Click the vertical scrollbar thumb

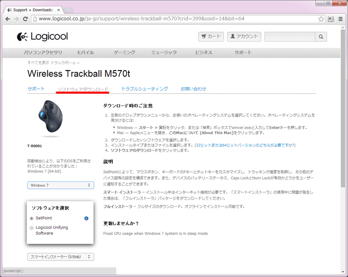click(x=343, y=109)
